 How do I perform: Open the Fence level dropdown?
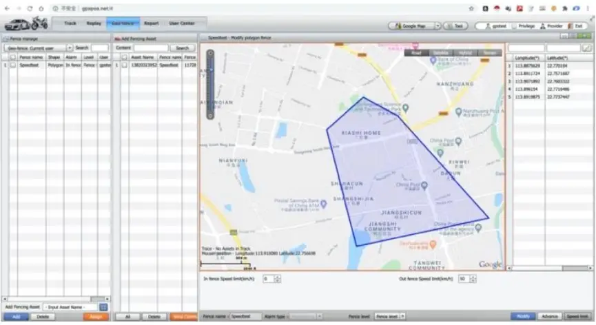390,316
